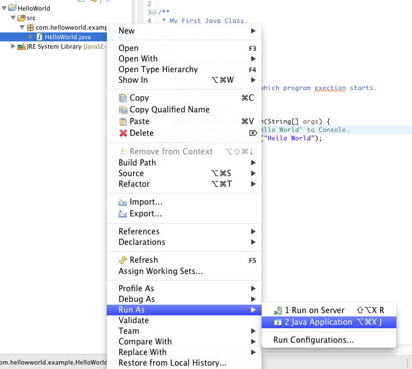Click 'My First Java Class' comment text

tap(208, 21)
